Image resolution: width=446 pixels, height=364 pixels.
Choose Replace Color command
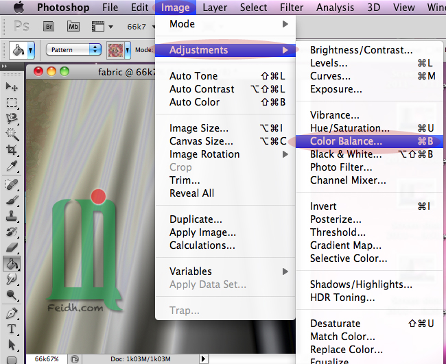(369, 350)
